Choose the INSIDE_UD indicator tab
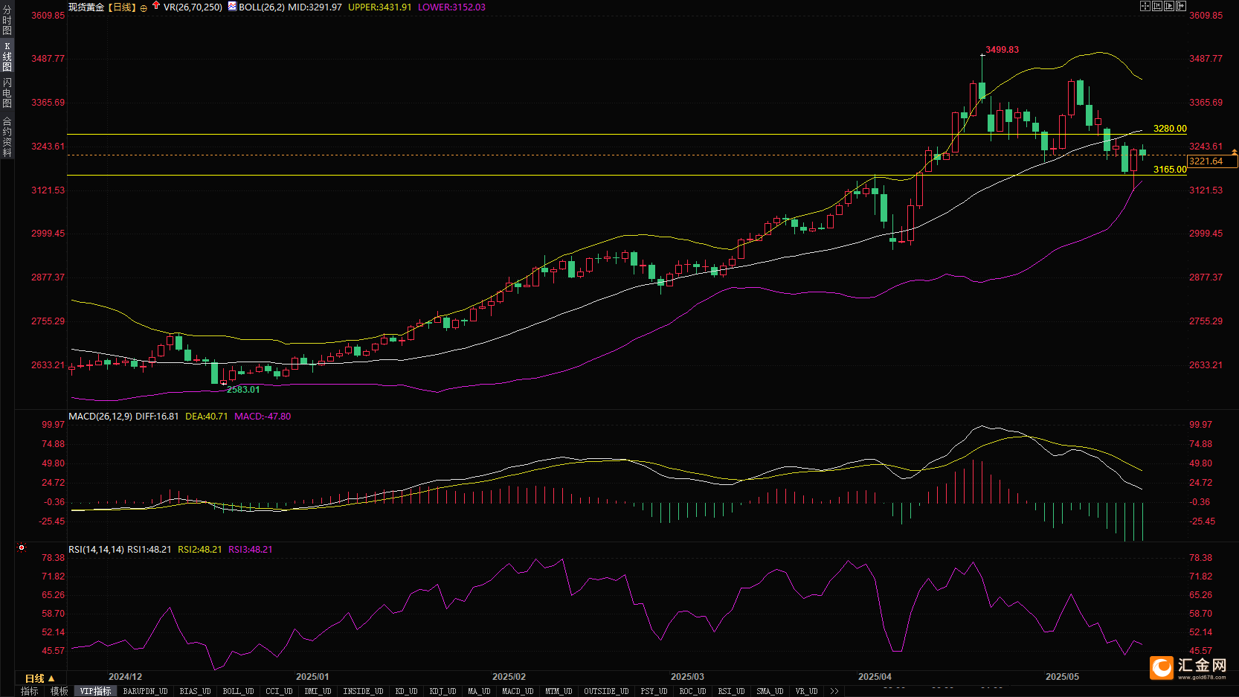 click(x=364, y=691)
